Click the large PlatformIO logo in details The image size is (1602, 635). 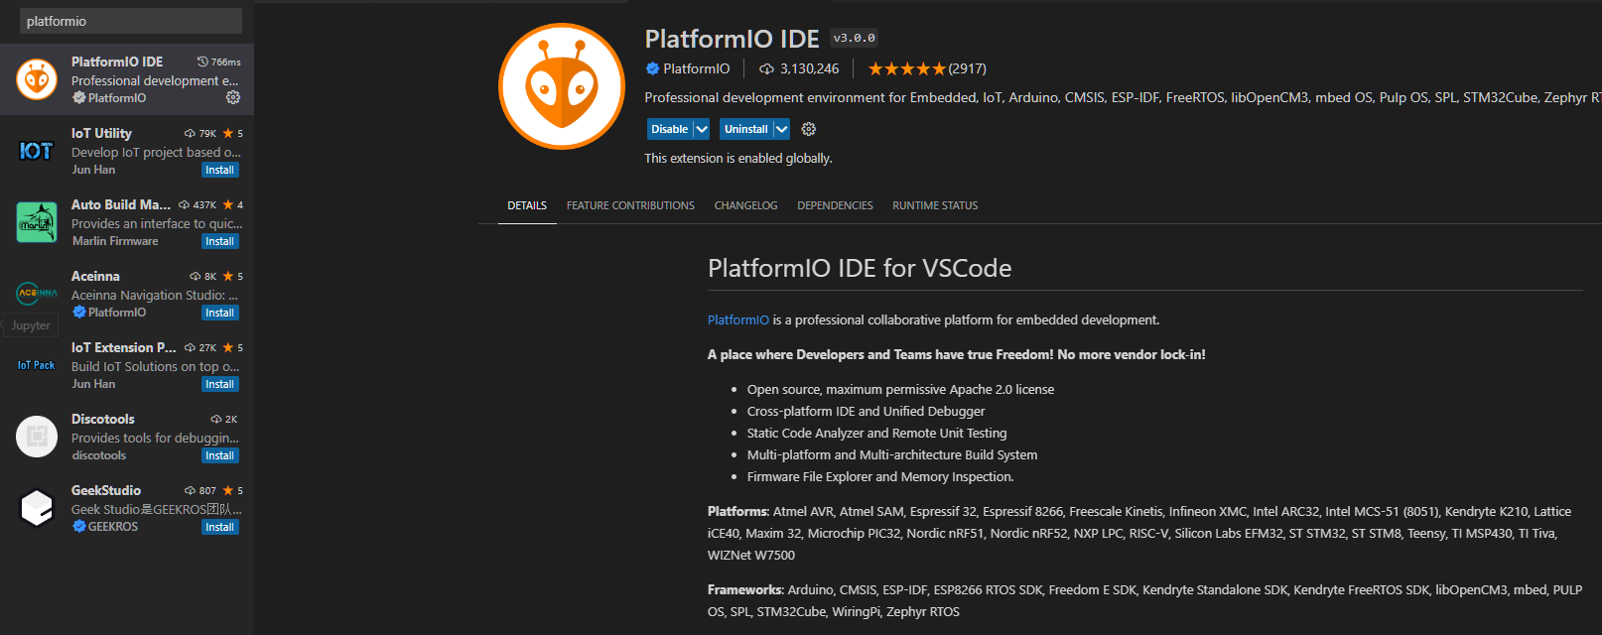[562, 86]
